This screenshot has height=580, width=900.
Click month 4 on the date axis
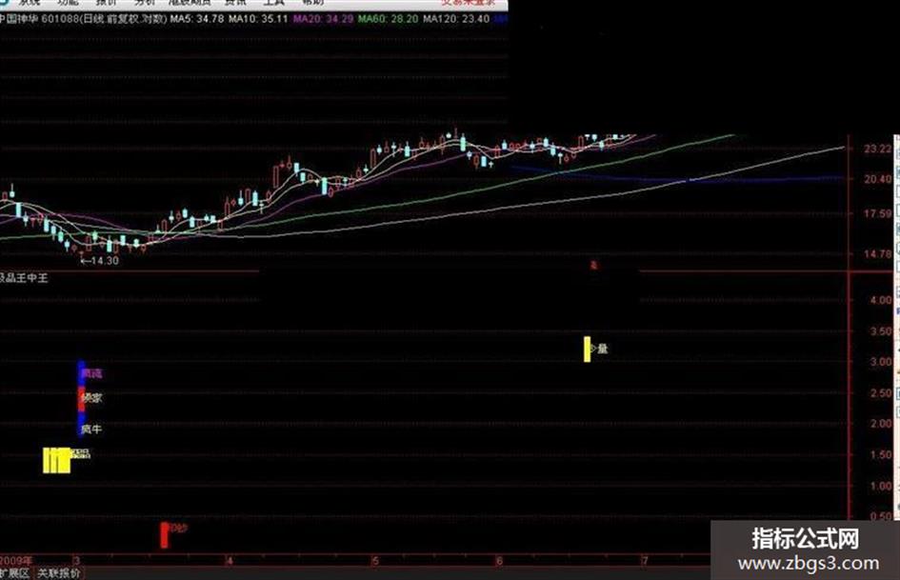point(229,560)
